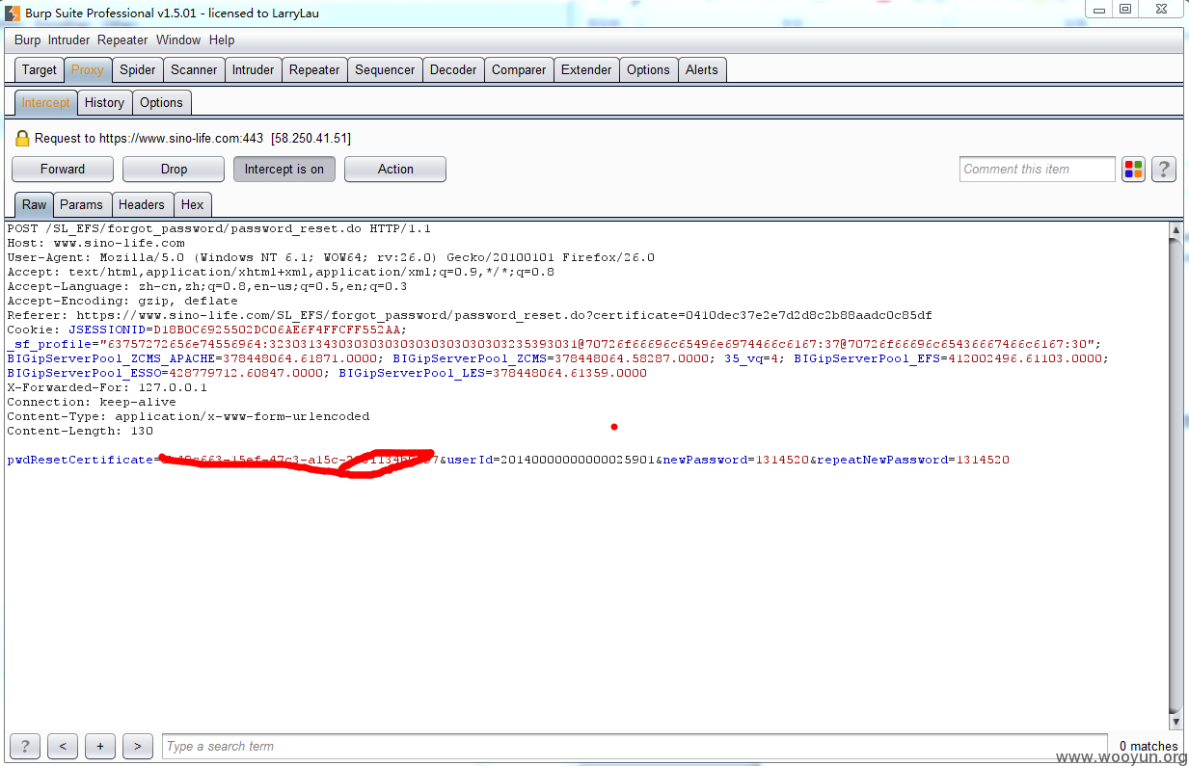Image resolution: width=1189 pixels, height=766 pixels.
Task: Click the Accept-Encoding: gzip, deflate line
Action: coord(122,301)
